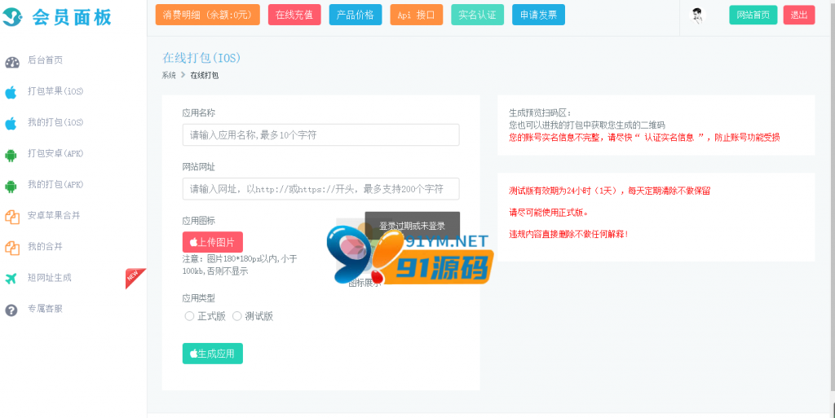Image resolution: width=835 pixels, height=418 pixels.
Task: Select the 正式版 radio option
Action: pyautogui.click(x=189, y=316)
